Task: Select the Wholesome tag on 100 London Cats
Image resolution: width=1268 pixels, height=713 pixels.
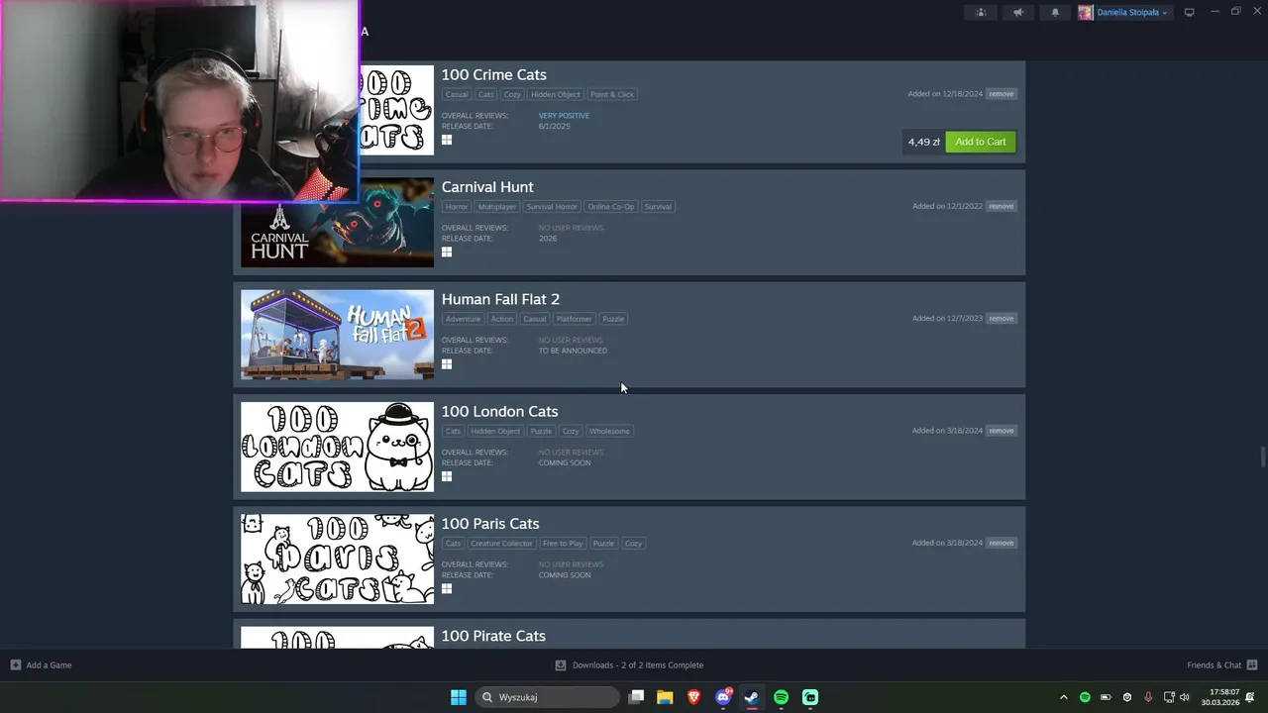Action: click(x=609, y=431)
